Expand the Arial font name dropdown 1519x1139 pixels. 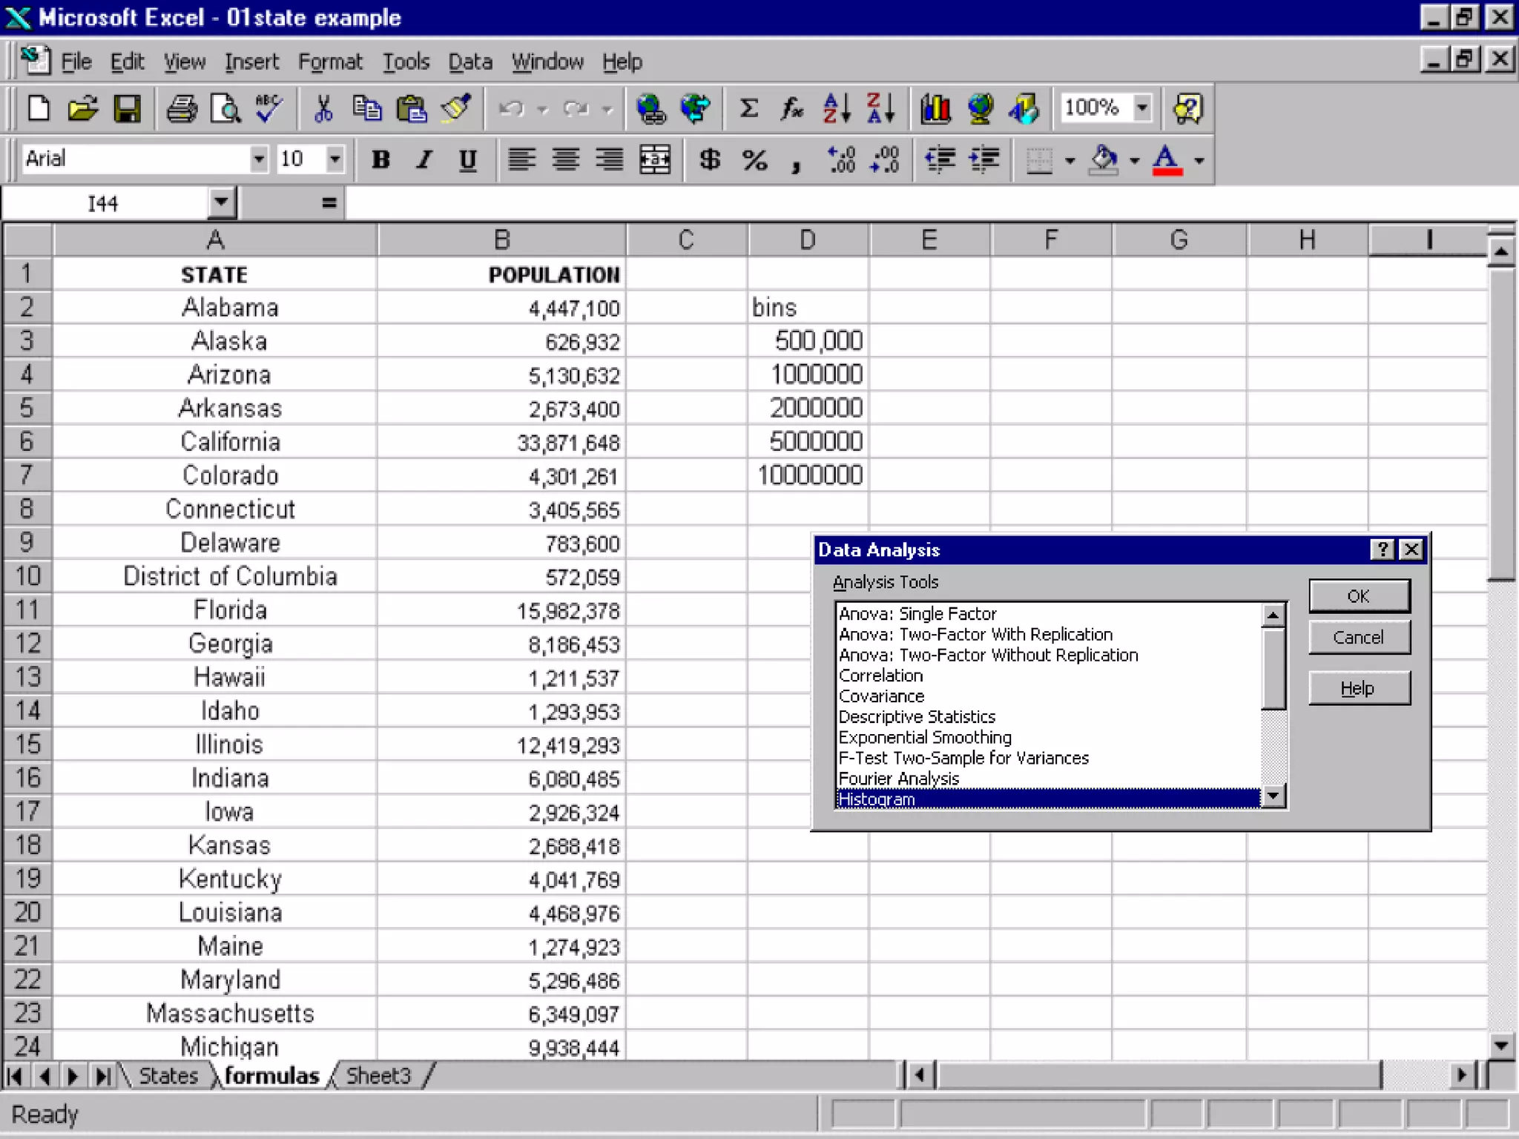(x=258, y=159)
